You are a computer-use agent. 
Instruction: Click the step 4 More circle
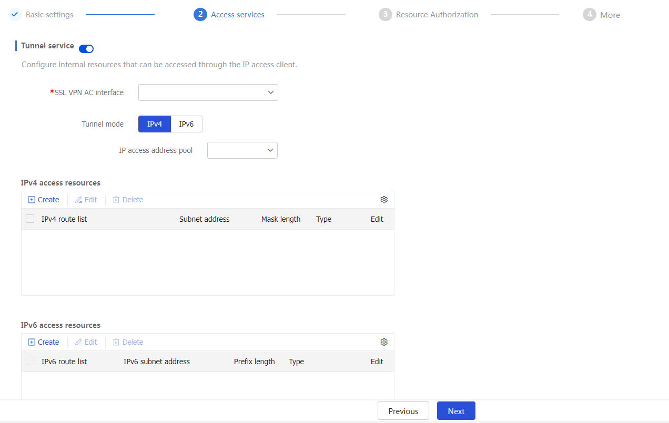(x=589, y=15)
